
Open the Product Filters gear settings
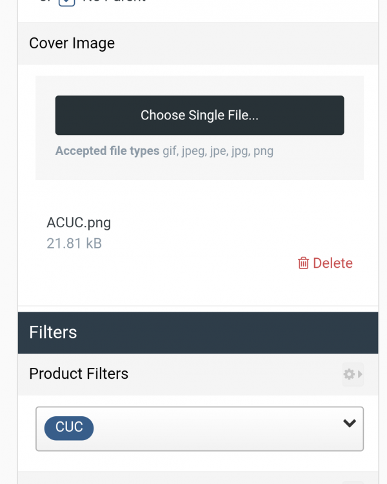point(349,374)
